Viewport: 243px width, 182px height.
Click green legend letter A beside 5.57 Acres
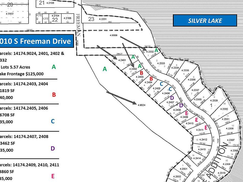54,67
